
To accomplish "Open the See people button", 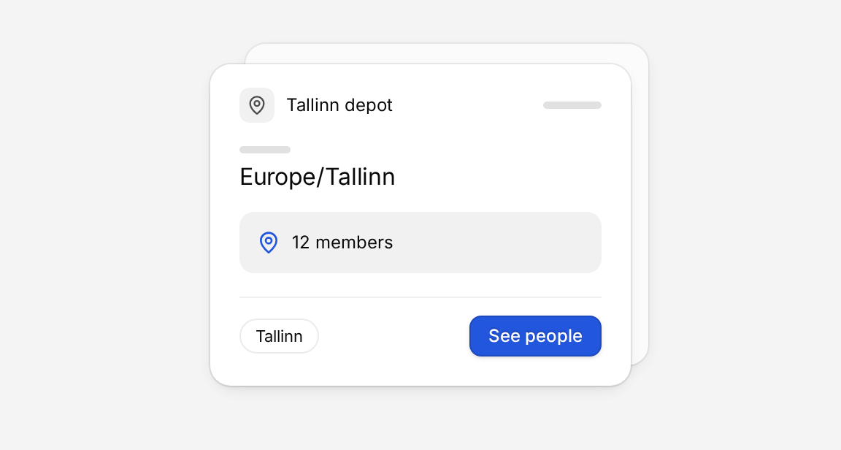I will pos(535,335).
